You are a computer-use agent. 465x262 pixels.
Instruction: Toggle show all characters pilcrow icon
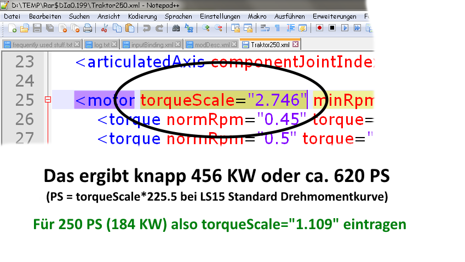[x=277, y=28]
